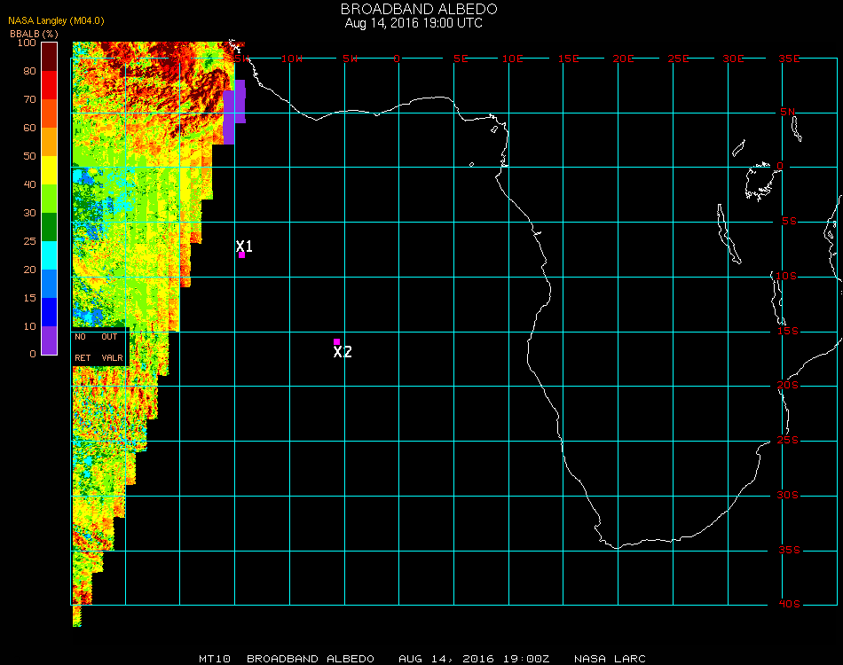Click the magenta X2 point marker

336,341
